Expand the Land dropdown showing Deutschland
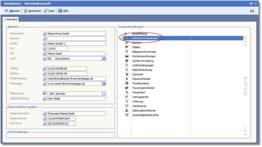This screenshot has height=147, width=262. pyautogui.click(x=104, y=59)
